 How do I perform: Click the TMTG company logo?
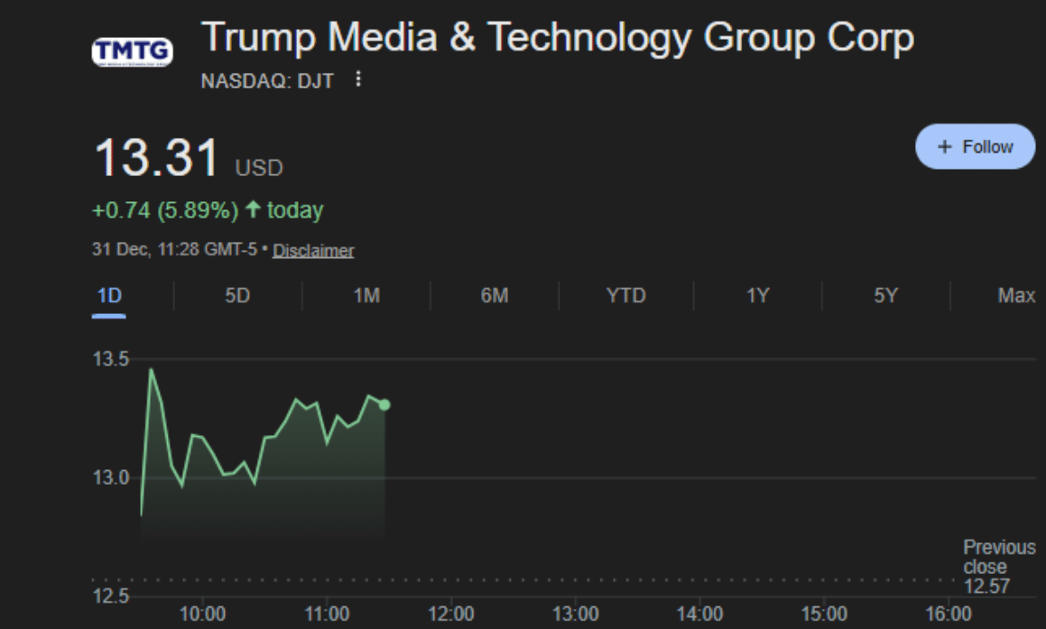coord(132,52)
